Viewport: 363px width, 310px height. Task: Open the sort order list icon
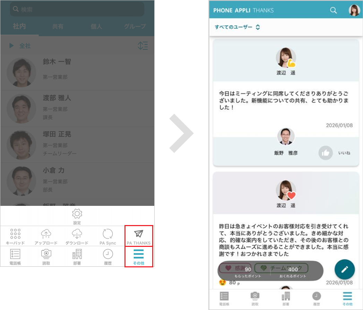(143, 46)
